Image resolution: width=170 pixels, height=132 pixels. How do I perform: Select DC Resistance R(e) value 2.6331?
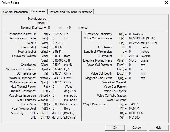[x=57, y=73]
